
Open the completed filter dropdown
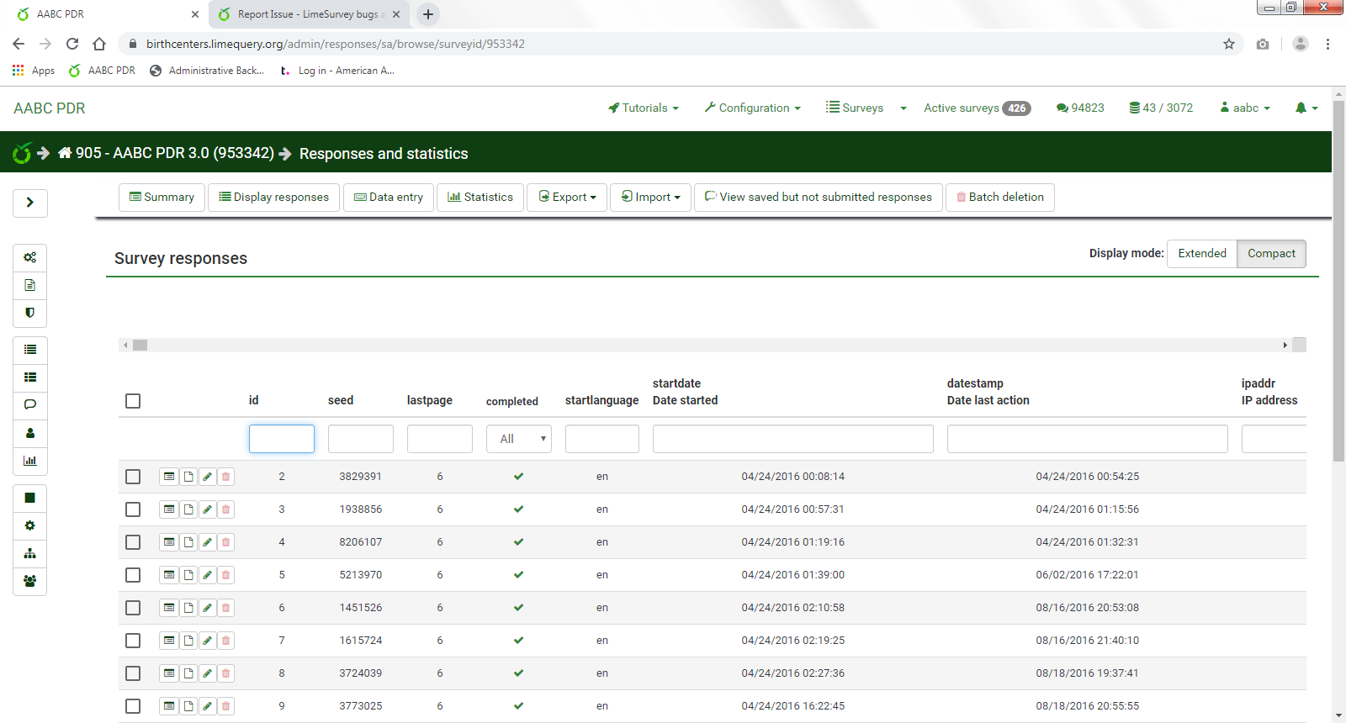click(x=518, y=439)
